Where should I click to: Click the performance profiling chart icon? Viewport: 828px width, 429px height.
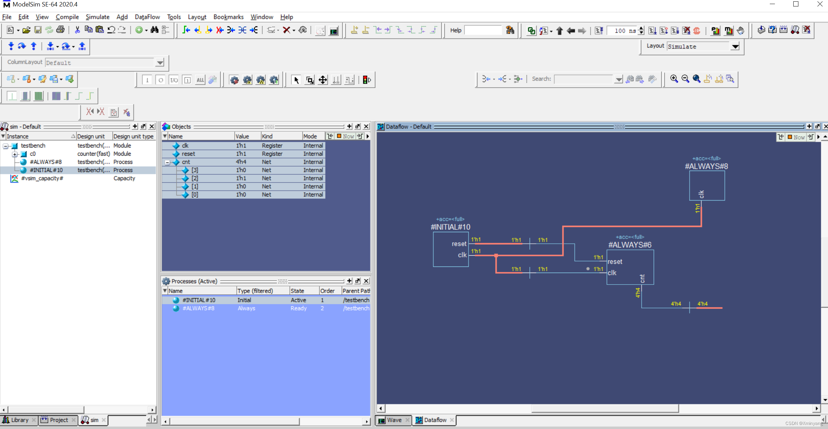click(x=715, y=31)
